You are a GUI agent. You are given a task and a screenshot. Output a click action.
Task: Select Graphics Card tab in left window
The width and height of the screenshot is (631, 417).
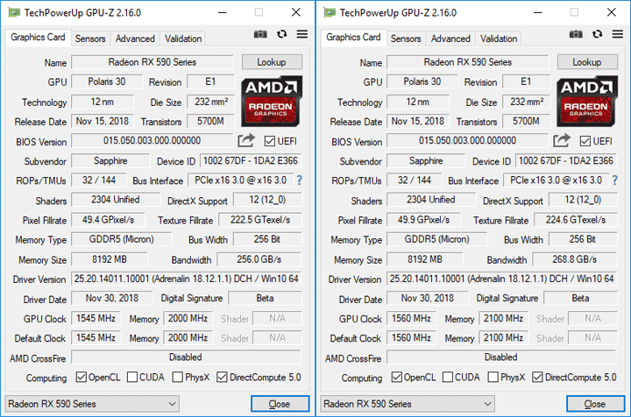click(x=38, y=38)
